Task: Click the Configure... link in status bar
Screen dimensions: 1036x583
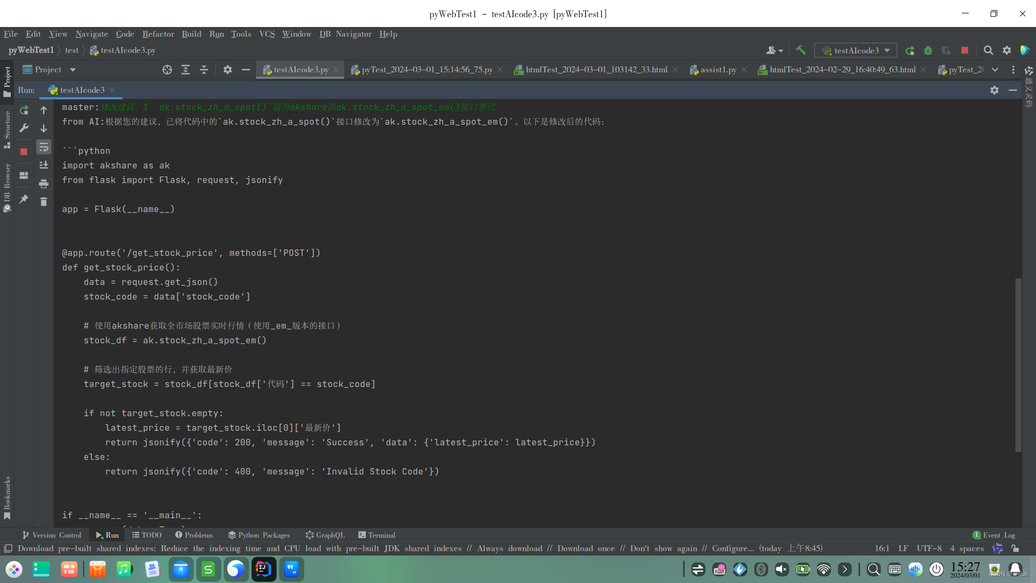Action: [733, 548]
